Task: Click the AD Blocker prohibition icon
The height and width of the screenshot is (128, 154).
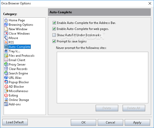Action: (x=6, y=86)
